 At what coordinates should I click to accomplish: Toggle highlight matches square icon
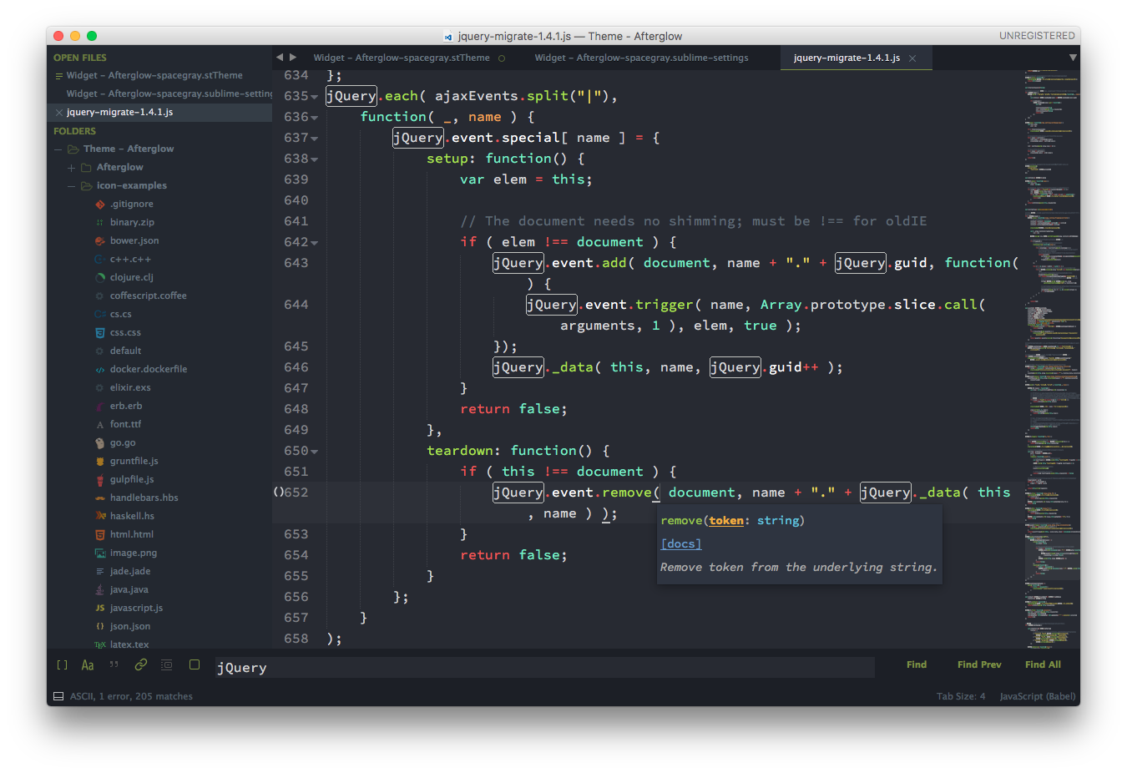click(x=195, y=665)
